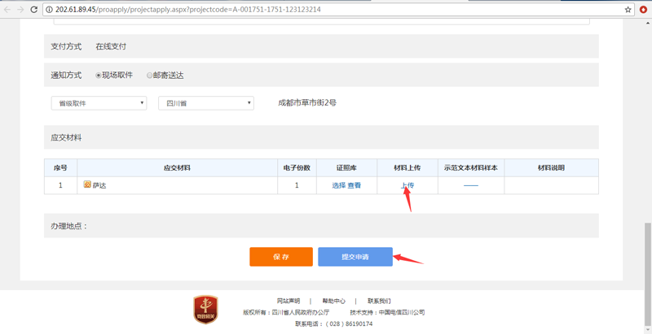Click the 查看 link under 证照库
Screen dimensions: 652x334
[355, 185]
